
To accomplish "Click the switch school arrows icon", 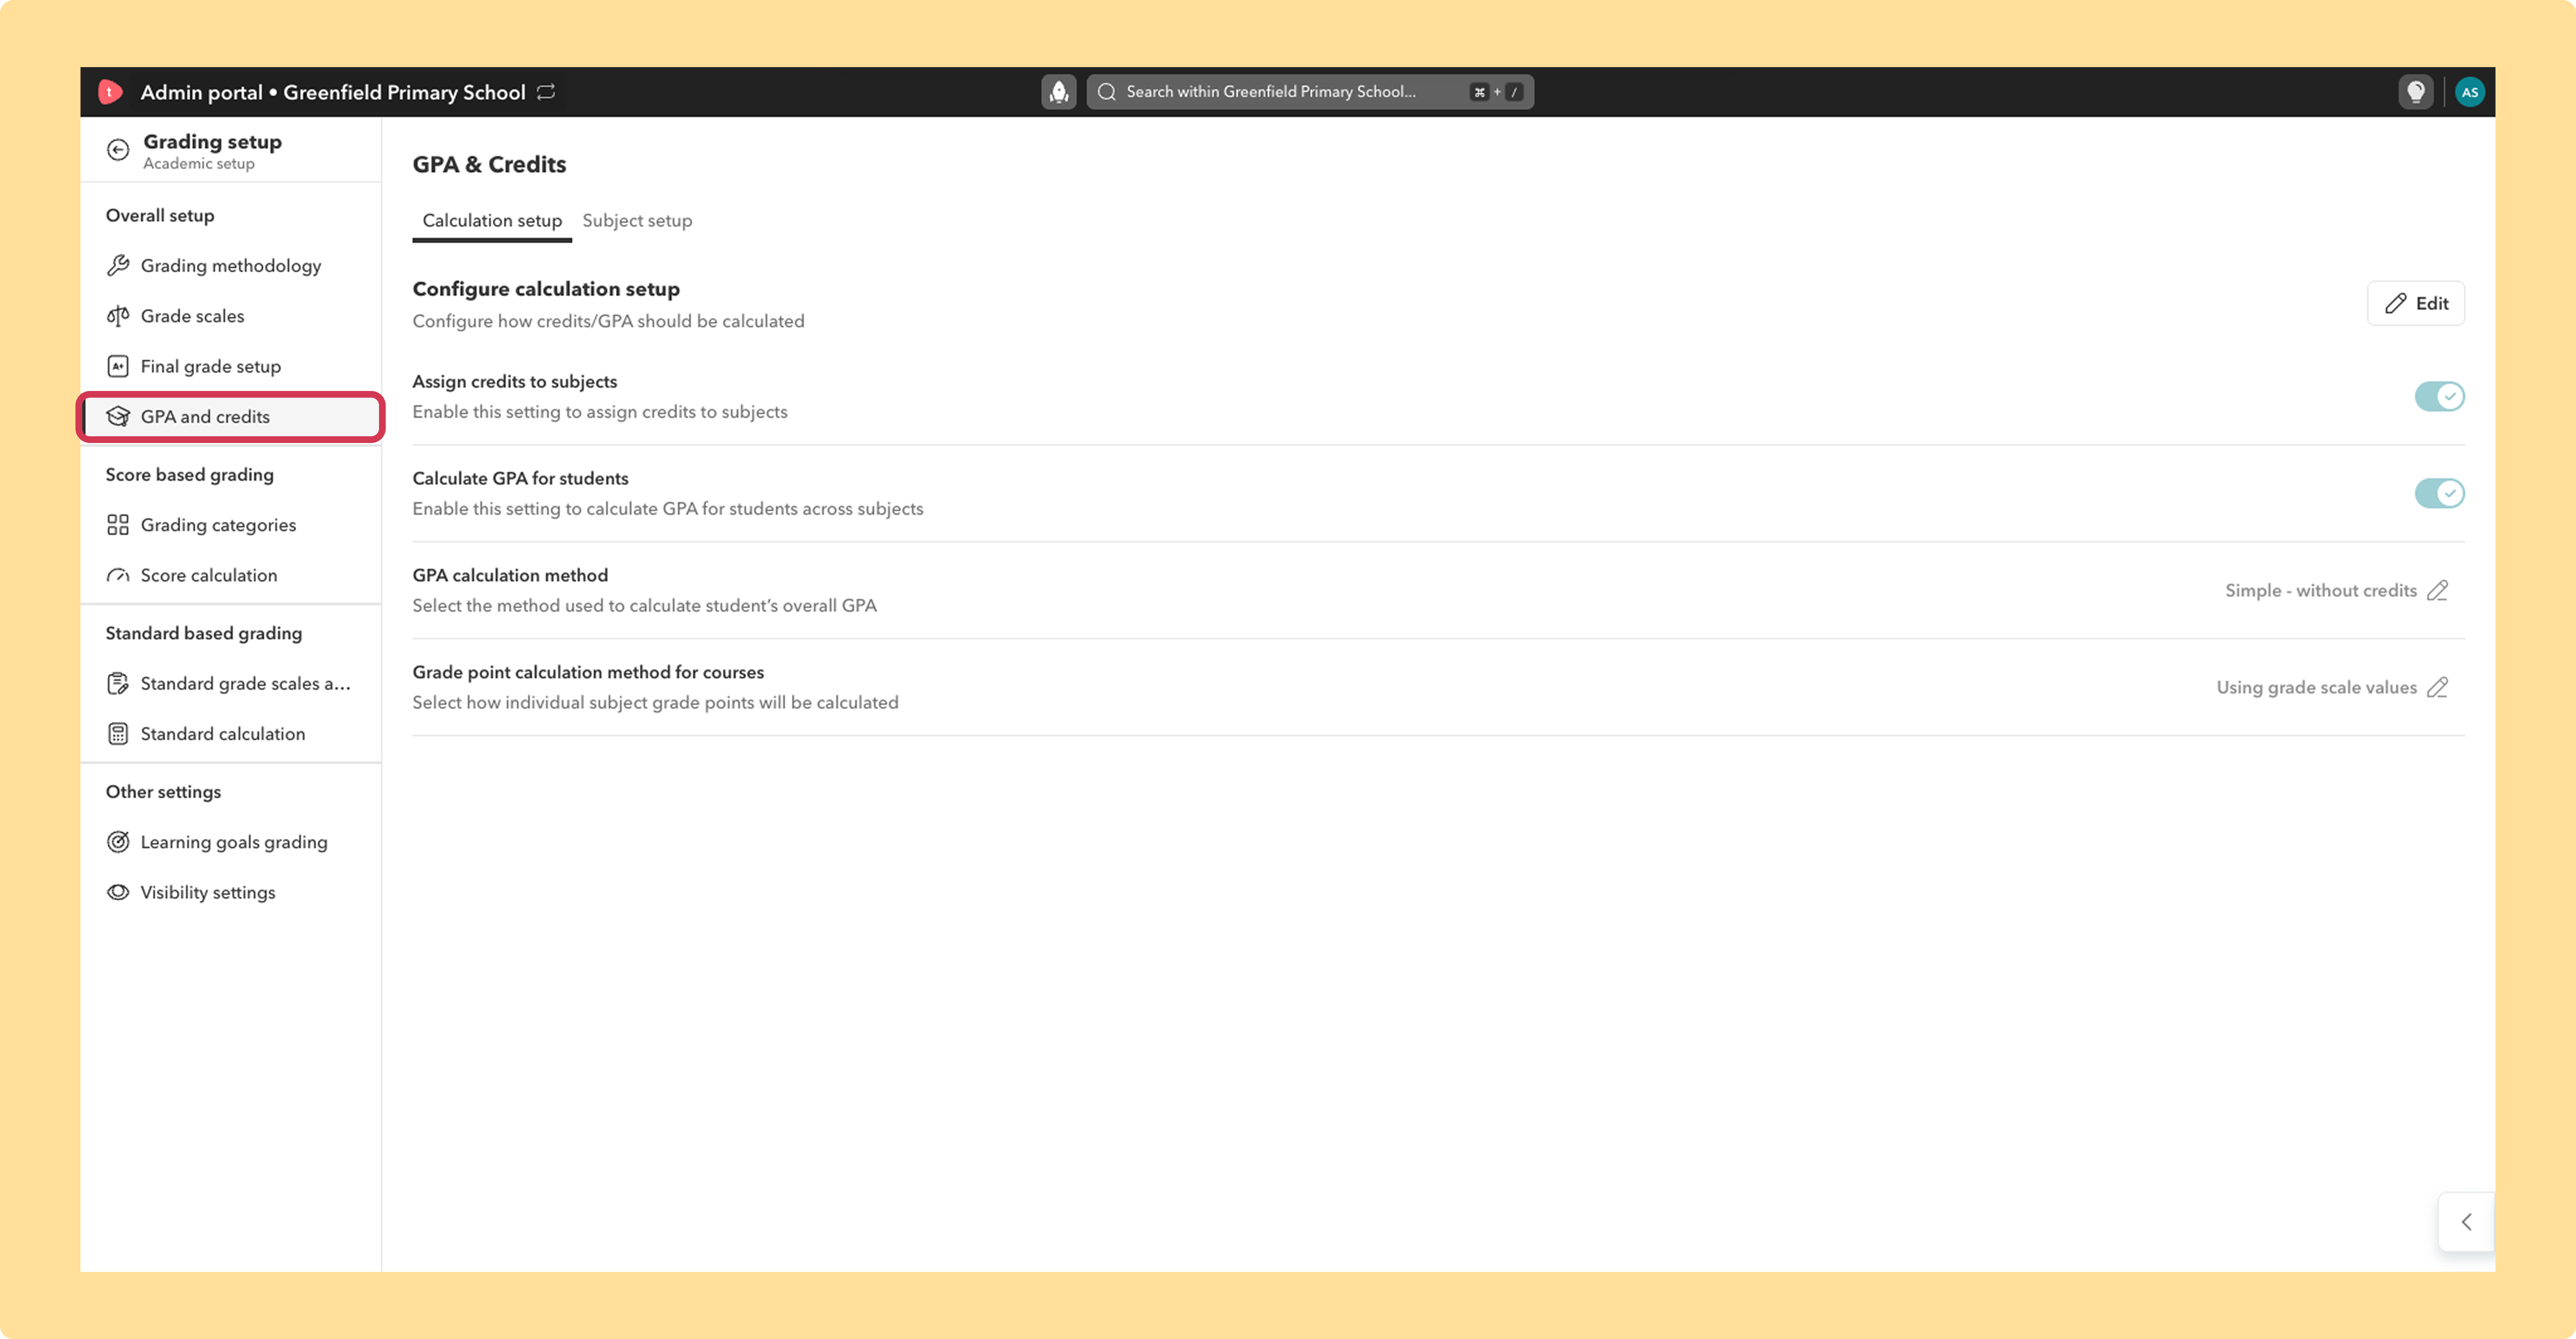I will (546, 92).
